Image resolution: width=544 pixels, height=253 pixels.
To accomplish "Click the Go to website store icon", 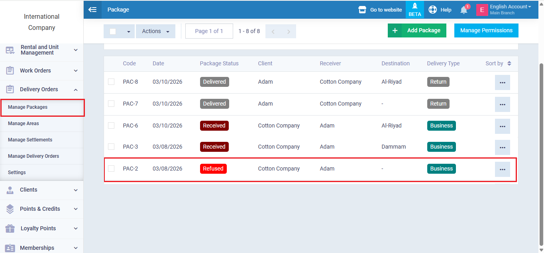I will [x=362, y=10].
